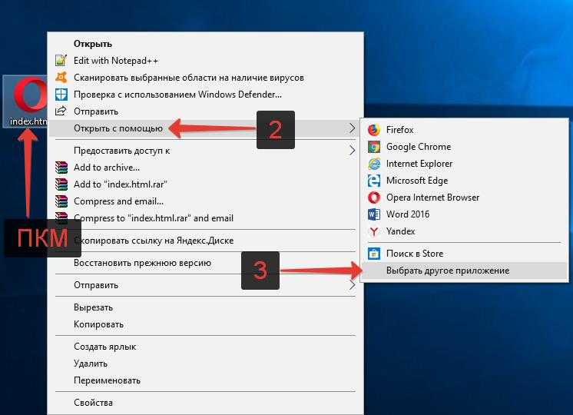Click the Windows Defender shield icon

click(x=61, y=95)
